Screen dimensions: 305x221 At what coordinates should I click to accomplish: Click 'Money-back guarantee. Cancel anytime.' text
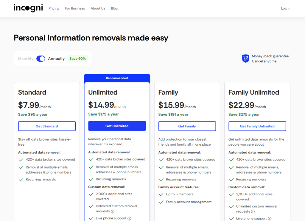pos(270,59)
